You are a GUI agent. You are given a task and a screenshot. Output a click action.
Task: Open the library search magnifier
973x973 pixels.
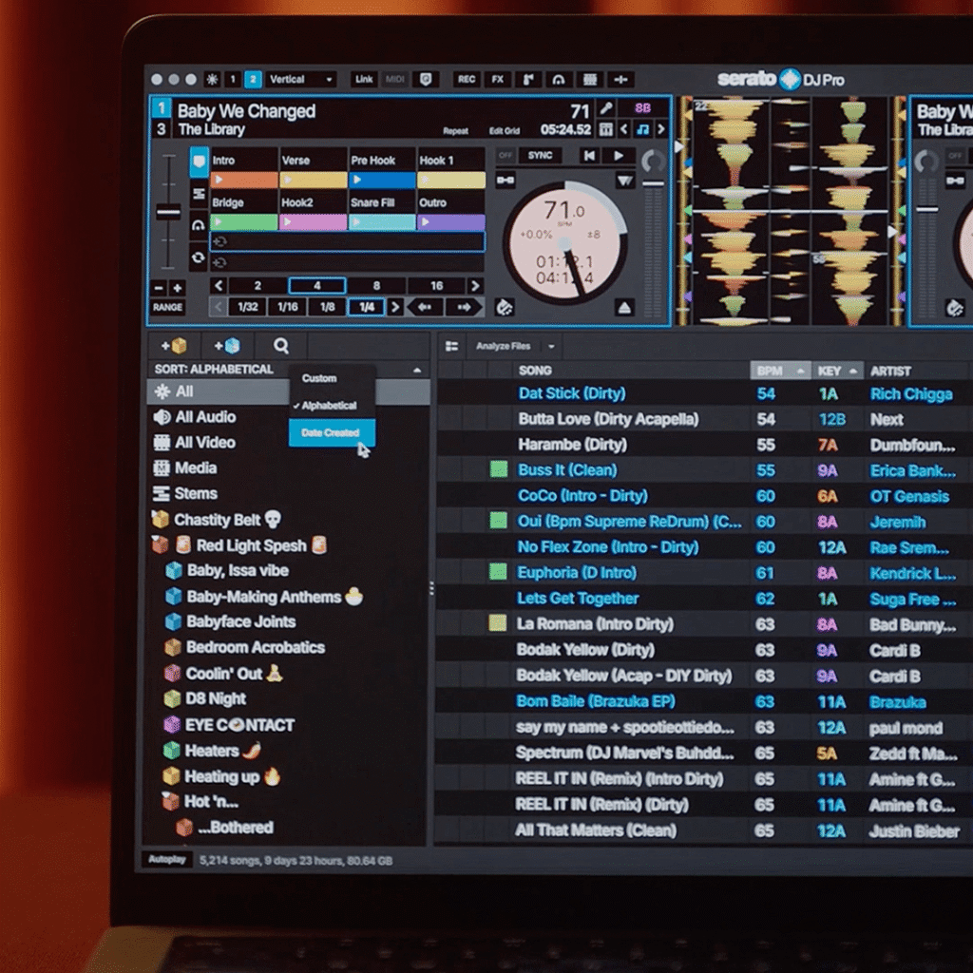coord(281,346)
